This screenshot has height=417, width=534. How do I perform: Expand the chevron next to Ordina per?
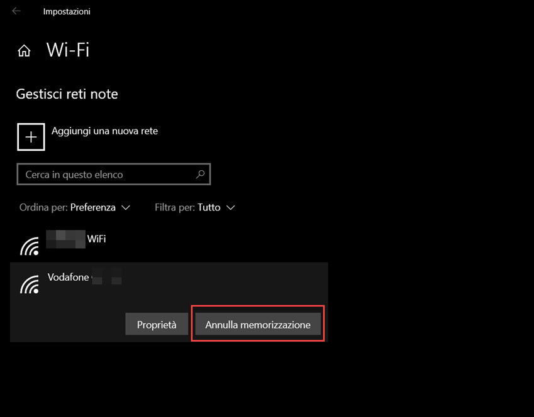tap(126, 207)
